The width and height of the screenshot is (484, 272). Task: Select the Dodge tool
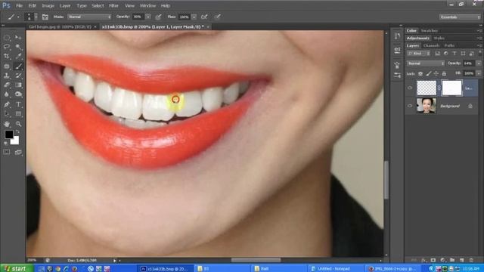point(18,94)
